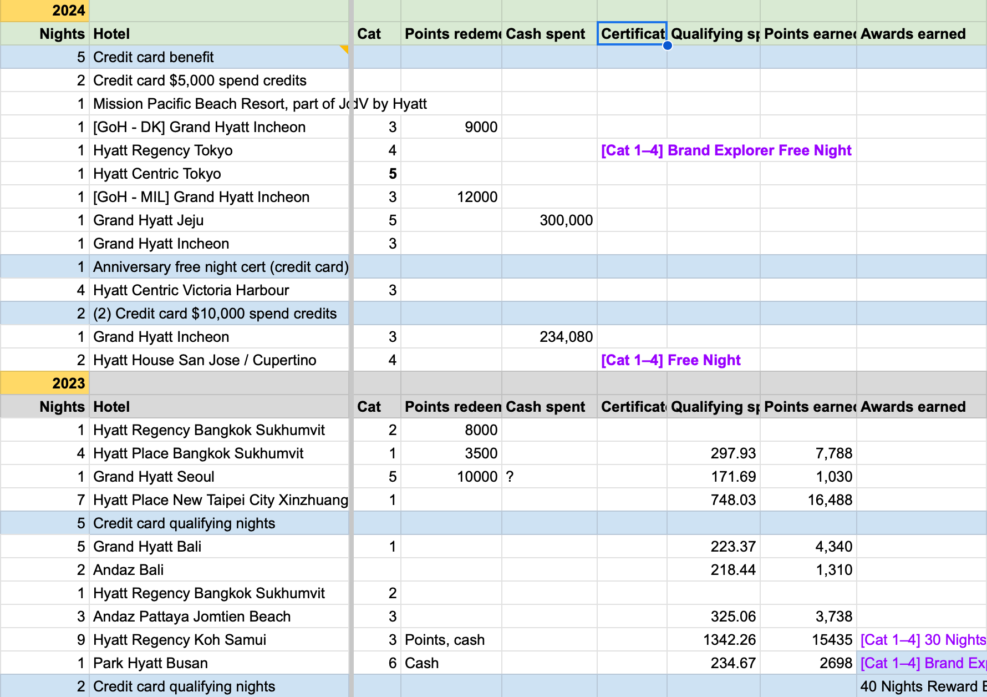Click the 8000 points redeemed cell
987x697 pixels.
[451, 430]
